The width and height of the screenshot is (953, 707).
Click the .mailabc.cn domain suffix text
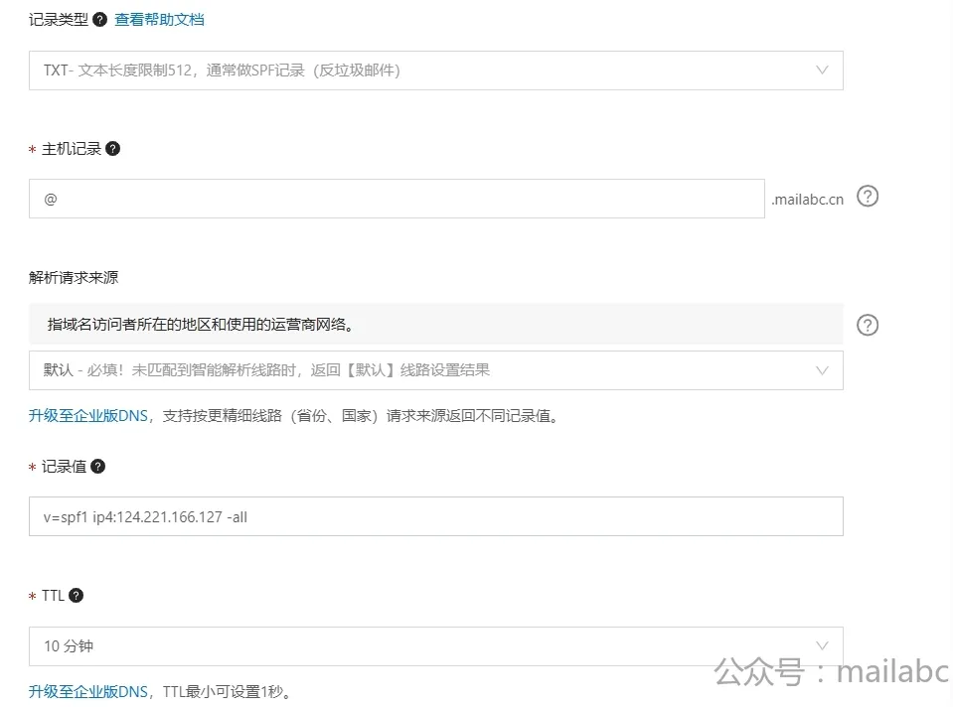click(807, 200)
